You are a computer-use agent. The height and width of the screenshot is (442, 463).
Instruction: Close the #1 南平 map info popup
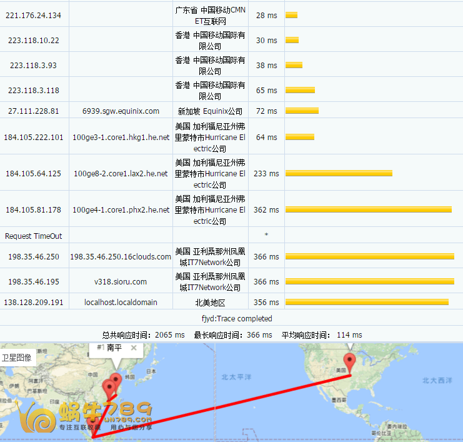[134, 348]
